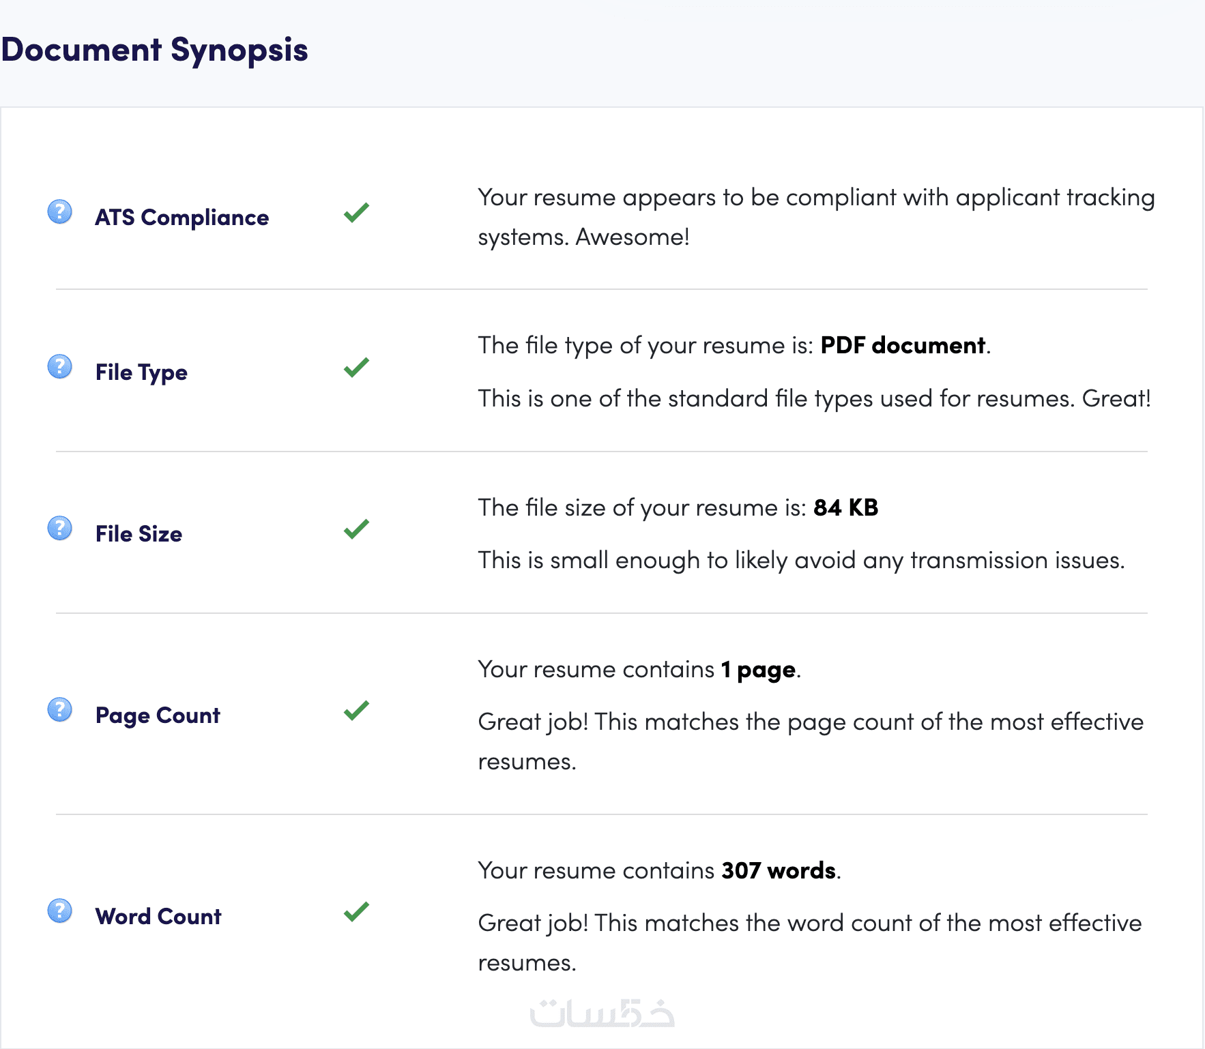
Task: Click the green checkmark for Word Count
Action: coord(356,911)
